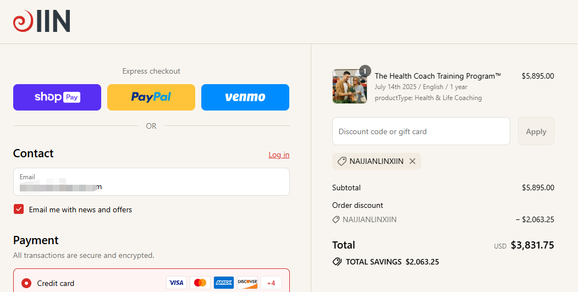Click the order discount tag icon
Viewport: 578px width, 292px height.
(x=336, y=219)
